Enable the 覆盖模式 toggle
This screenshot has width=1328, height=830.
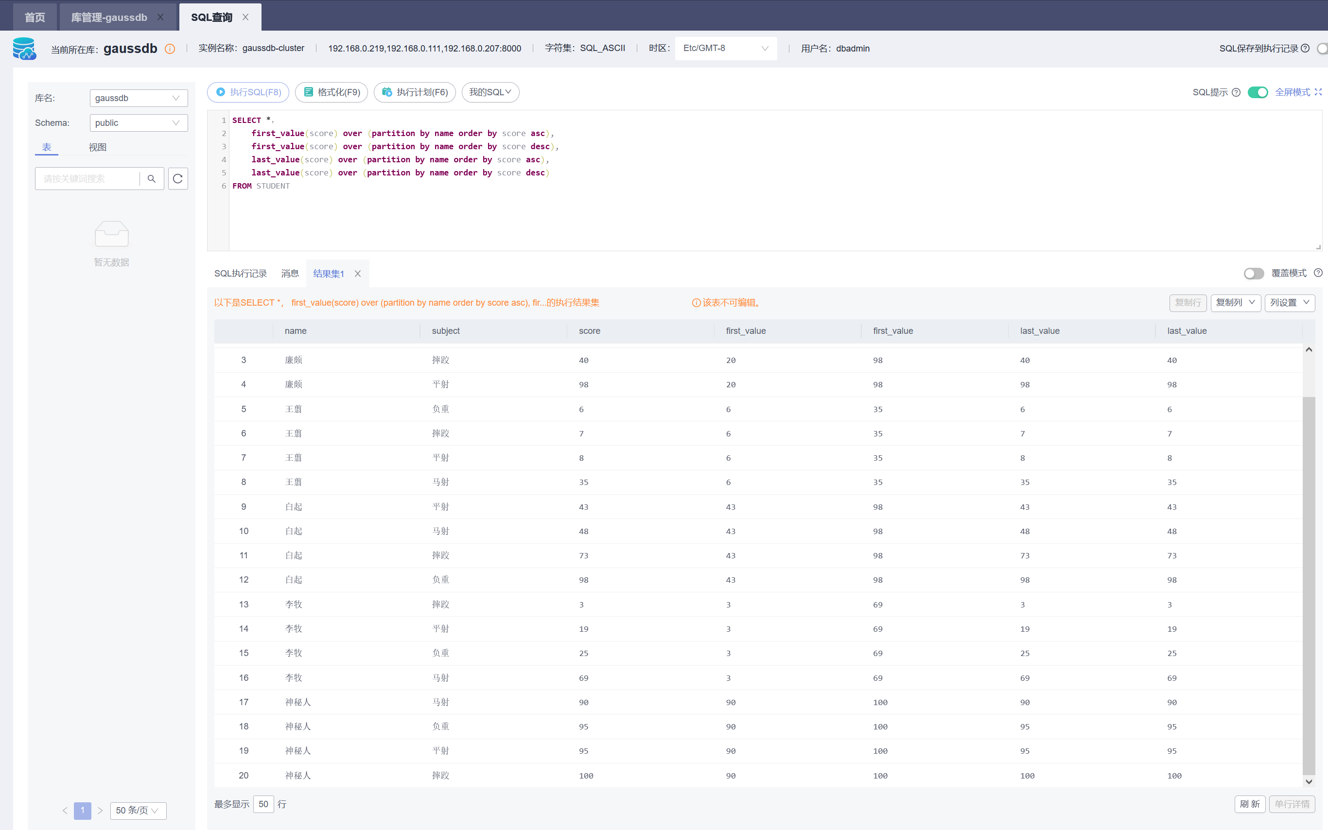coord(1253,274)
